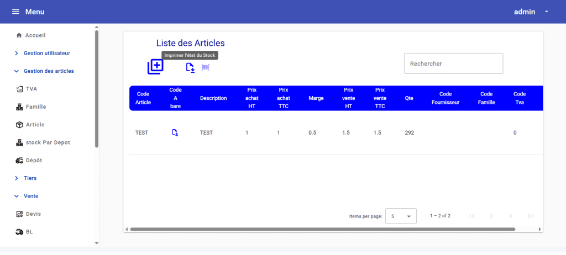
Task: Open the Famille sidebar item
Action: pyautogui.click(x=35, y=107)
